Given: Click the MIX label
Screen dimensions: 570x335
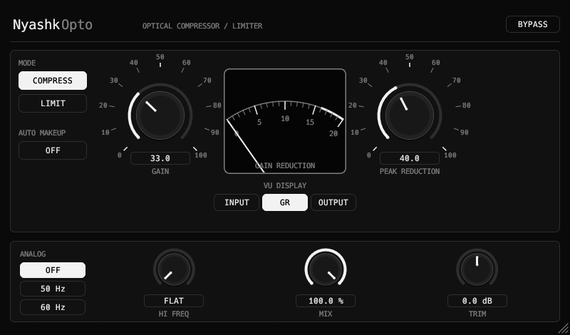Looking at the screenshot, I should 326,314.
